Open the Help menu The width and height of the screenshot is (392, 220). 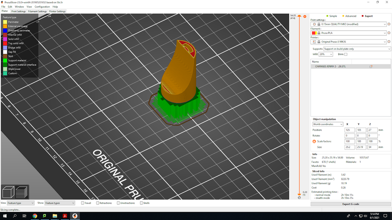tap(55, 7)
